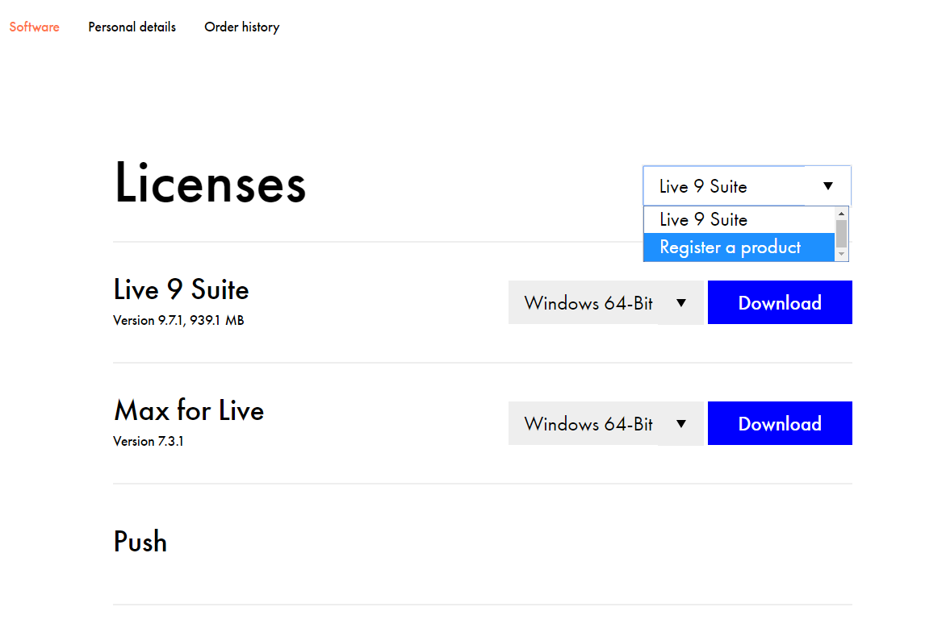946x632 pixels.
Task: Click scroll down arrow in dropdown list
Action: point(842,254)
